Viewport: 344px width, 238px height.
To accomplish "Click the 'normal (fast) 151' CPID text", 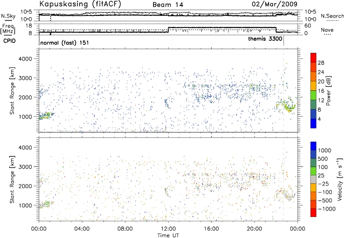I will point(65,43).
